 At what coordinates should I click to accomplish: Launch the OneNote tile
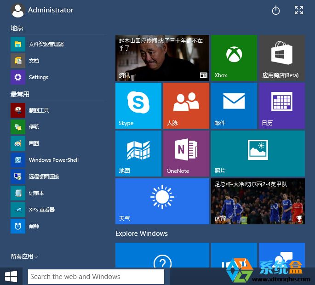pos(186,154)
